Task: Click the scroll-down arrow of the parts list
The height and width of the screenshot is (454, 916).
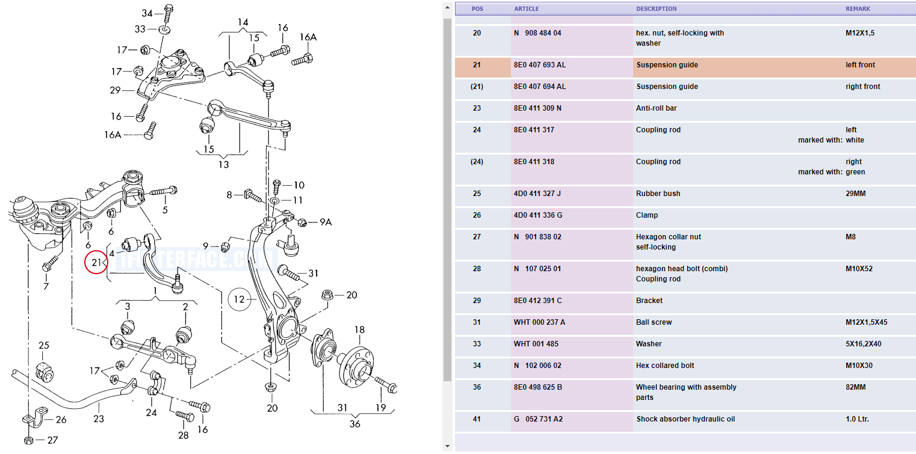Action: pyautogui.click(x=447, y=446)
